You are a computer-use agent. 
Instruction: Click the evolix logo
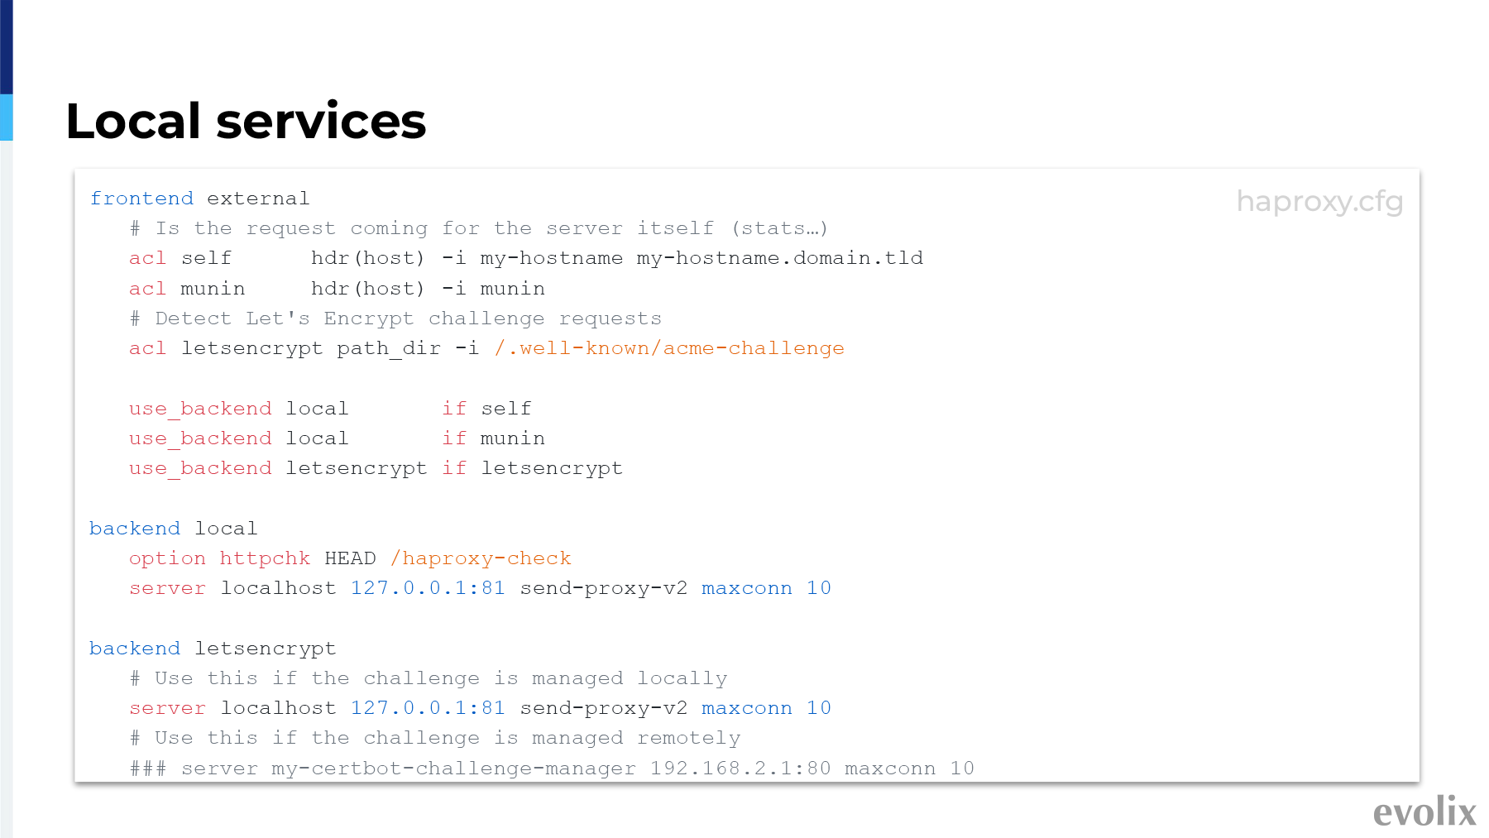(x=1424, y=812)
